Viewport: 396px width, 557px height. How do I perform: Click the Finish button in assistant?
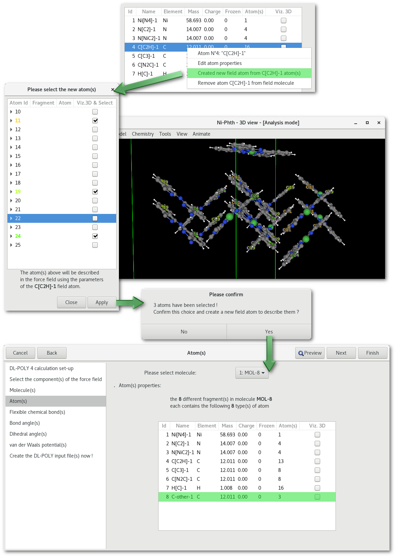click(372, 353)
